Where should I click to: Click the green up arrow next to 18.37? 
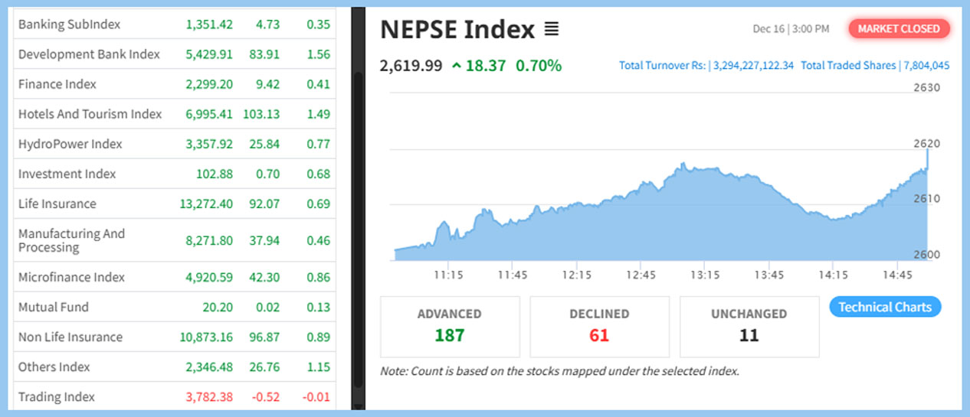tap(456, 66)
